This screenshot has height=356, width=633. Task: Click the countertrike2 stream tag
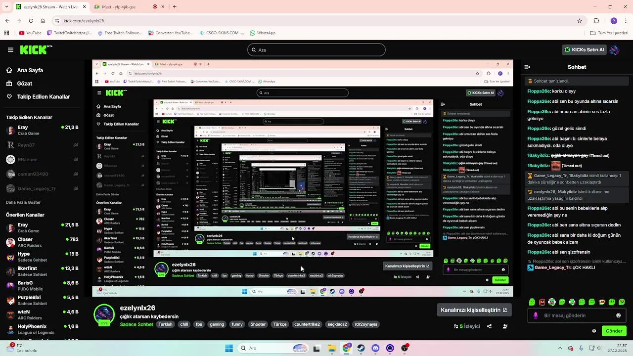click(307, 324)
